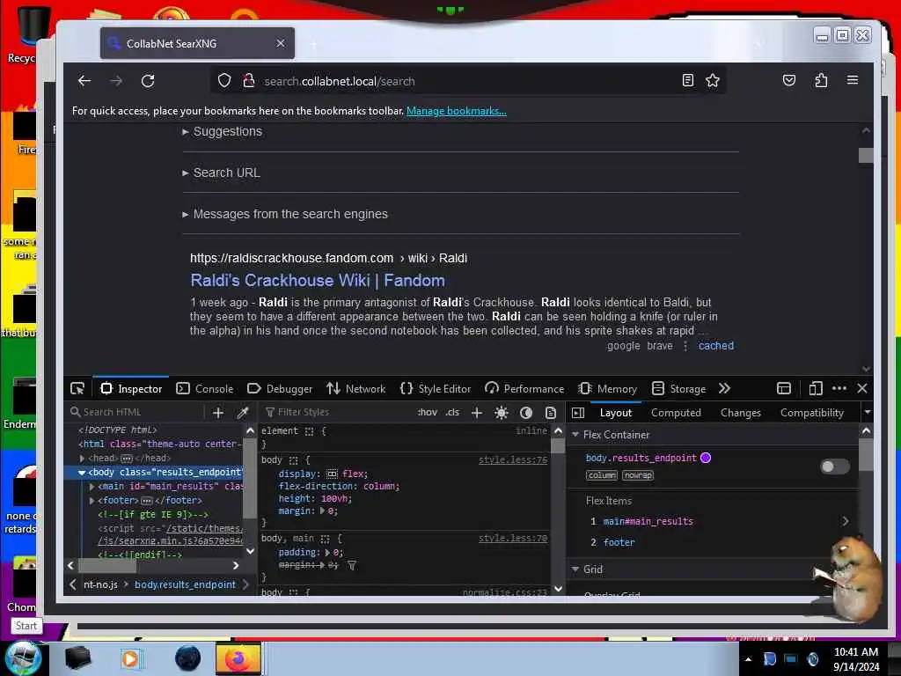Open the Debugger tab
Viewport: 901px width, 676px height.
pyautogui.click(x=280, y=389)
